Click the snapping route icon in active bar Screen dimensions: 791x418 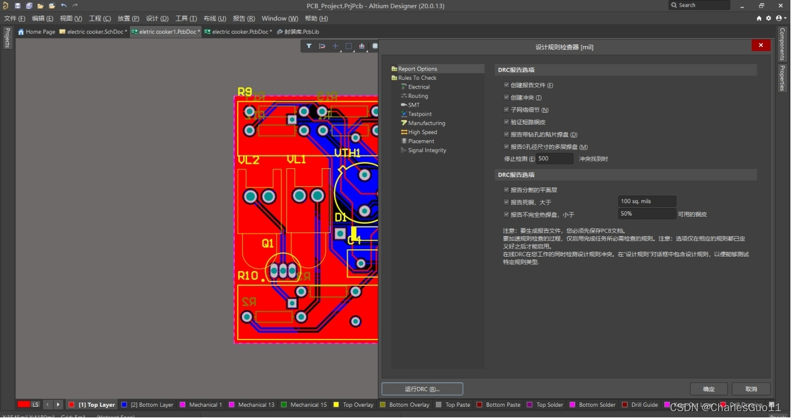pyautogui.click(x=322, y=46)
